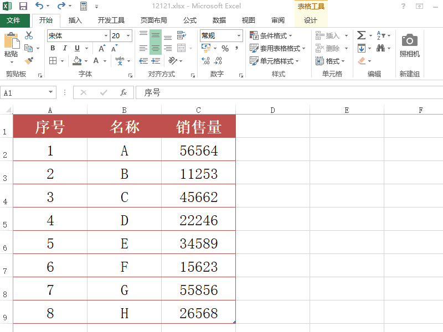Click the Clear eraser icon
Screen dimensions: 443x332
click(x=361, y=60)
